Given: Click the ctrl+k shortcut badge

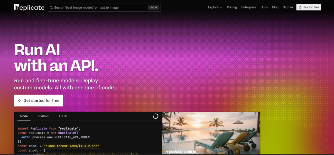Looking at the screenshot, I should point(153,8).
